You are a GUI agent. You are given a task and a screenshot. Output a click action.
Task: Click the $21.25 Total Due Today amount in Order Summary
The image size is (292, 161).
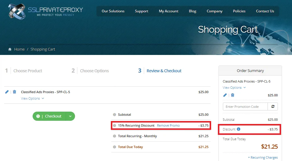click(269, 147)
